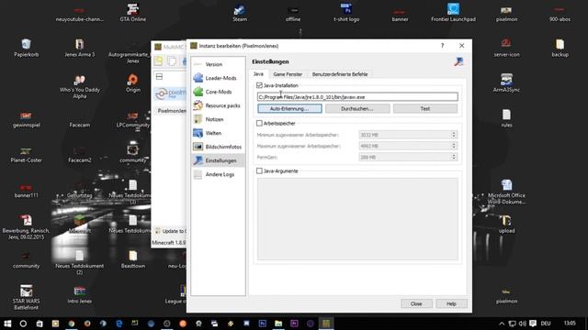The width and height of the screenshot is (588, 330).
Task: Click the Test button for Java
Action: (425, 108)
